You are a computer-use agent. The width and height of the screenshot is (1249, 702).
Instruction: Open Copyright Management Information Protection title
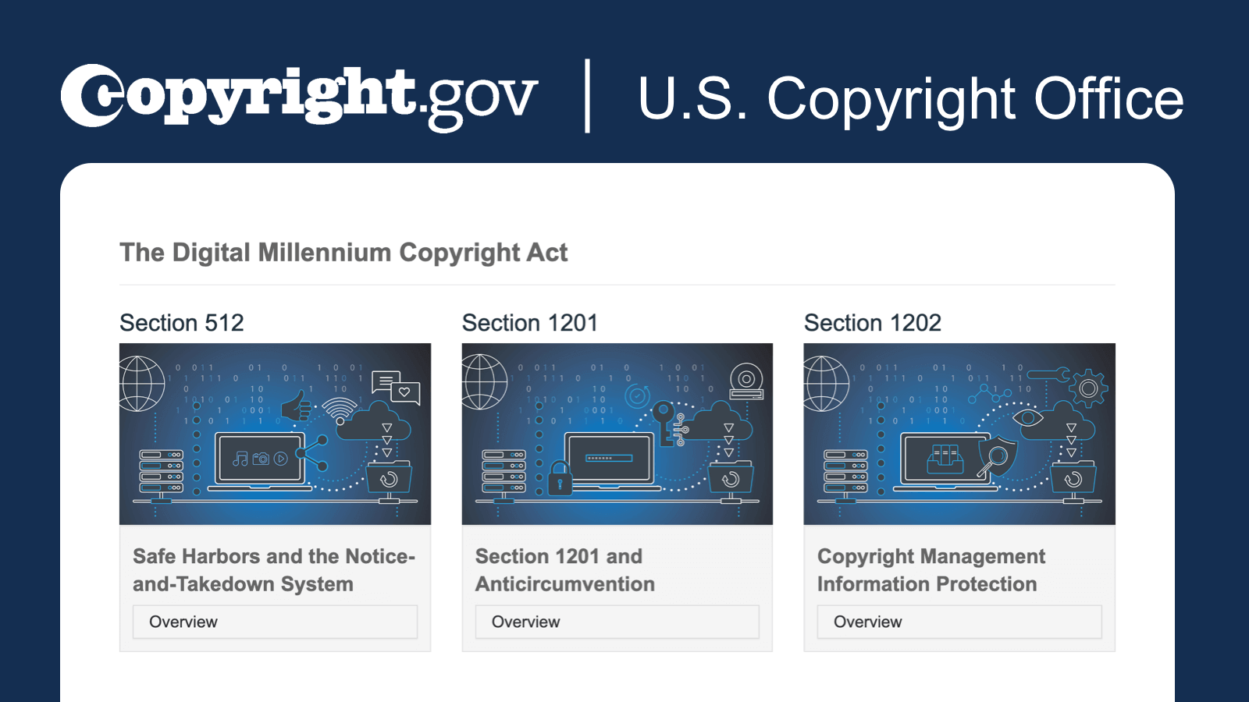pyautogui.click(x=931, y=570)
